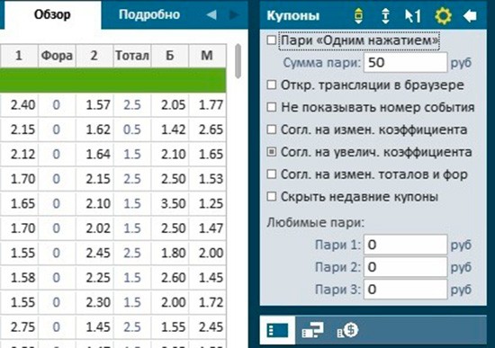495x348 pixels.
Task: Select odds 2.30 in column 2
Action: (98, 302)
